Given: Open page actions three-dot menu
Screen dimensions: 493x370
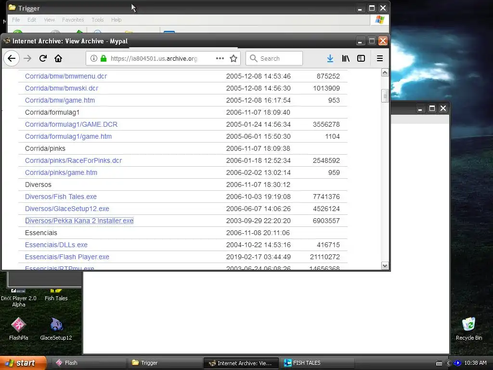Looking at the screenshot, I should pos(220,58).
